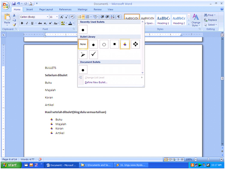Toggle numbered list button
This screenshot has width=225, height=169.
pos(87,17)
